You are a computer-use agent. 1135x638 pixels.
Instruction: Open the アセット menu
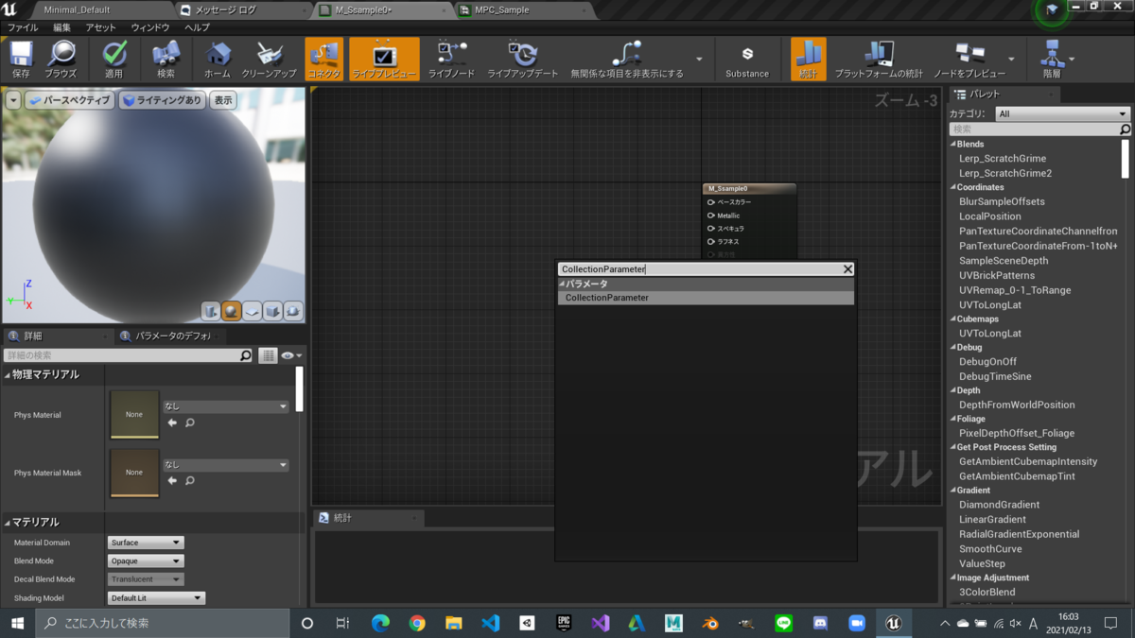click(x=101, y=27)
